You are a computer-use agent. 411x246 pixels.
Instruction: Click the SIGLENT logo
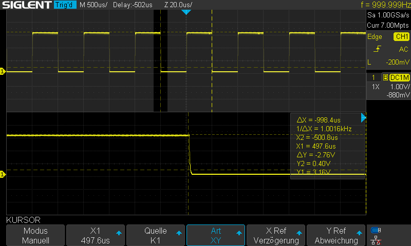(26, 5)
